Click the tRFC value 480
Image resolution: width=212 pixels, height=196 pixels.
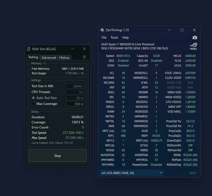(123, 136)
